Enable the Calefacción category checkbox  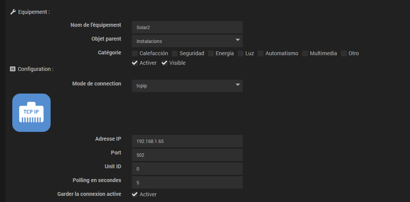[x=135, y=54]
